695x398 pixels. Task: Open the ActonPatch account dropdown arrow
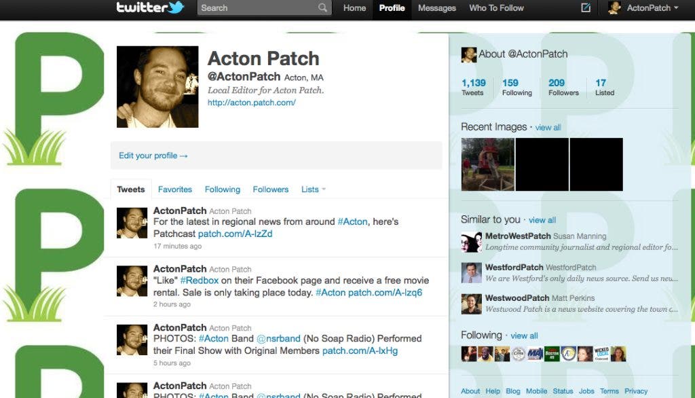(676, 8)
